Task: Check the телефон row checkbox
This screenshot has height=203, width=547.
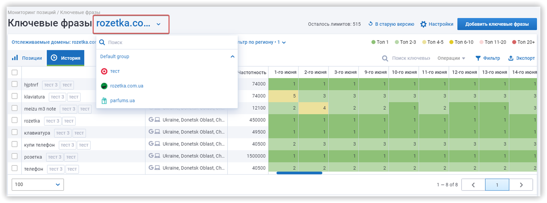Action: tap(15, 168)
